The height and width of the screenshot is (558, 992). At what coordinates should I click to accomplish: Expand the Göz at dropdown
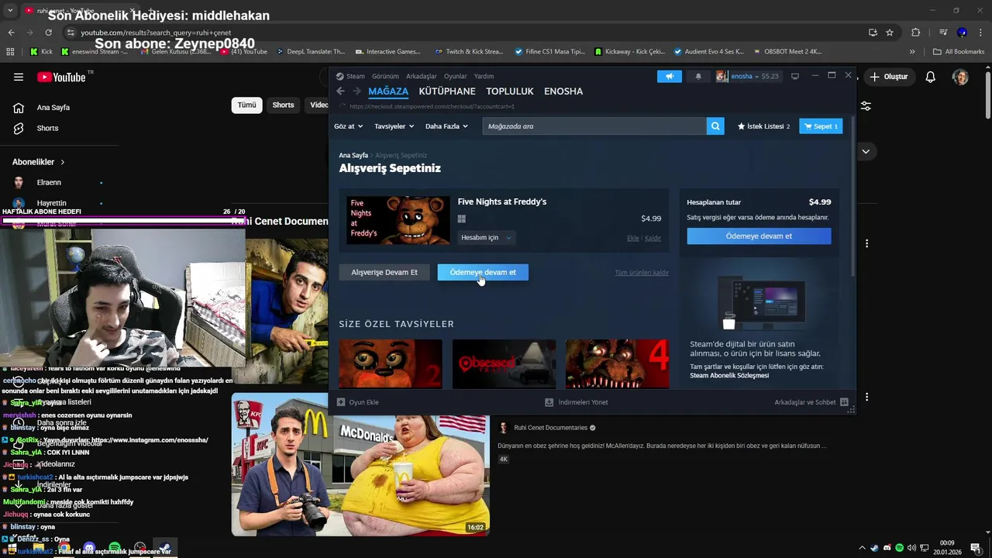click(347, 126)
